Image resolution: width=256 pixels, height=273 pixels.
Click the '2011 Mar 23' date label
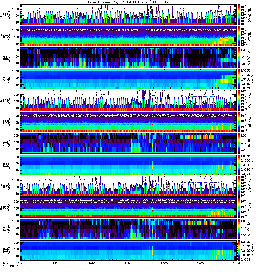11,266
